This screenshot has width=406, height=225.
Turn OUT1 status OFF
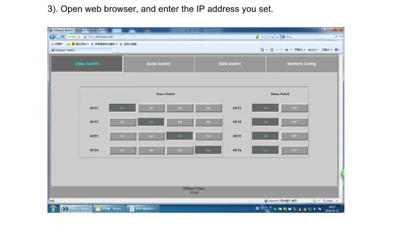(x=294, y=108)
